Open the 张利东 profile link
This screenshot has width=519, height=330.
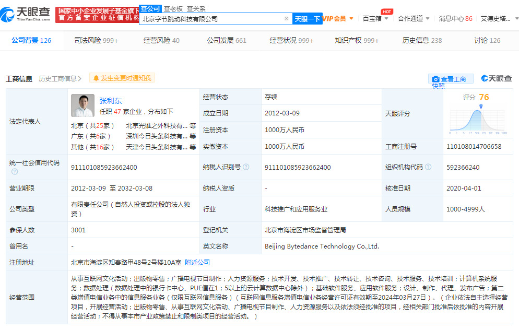point(111,101)
